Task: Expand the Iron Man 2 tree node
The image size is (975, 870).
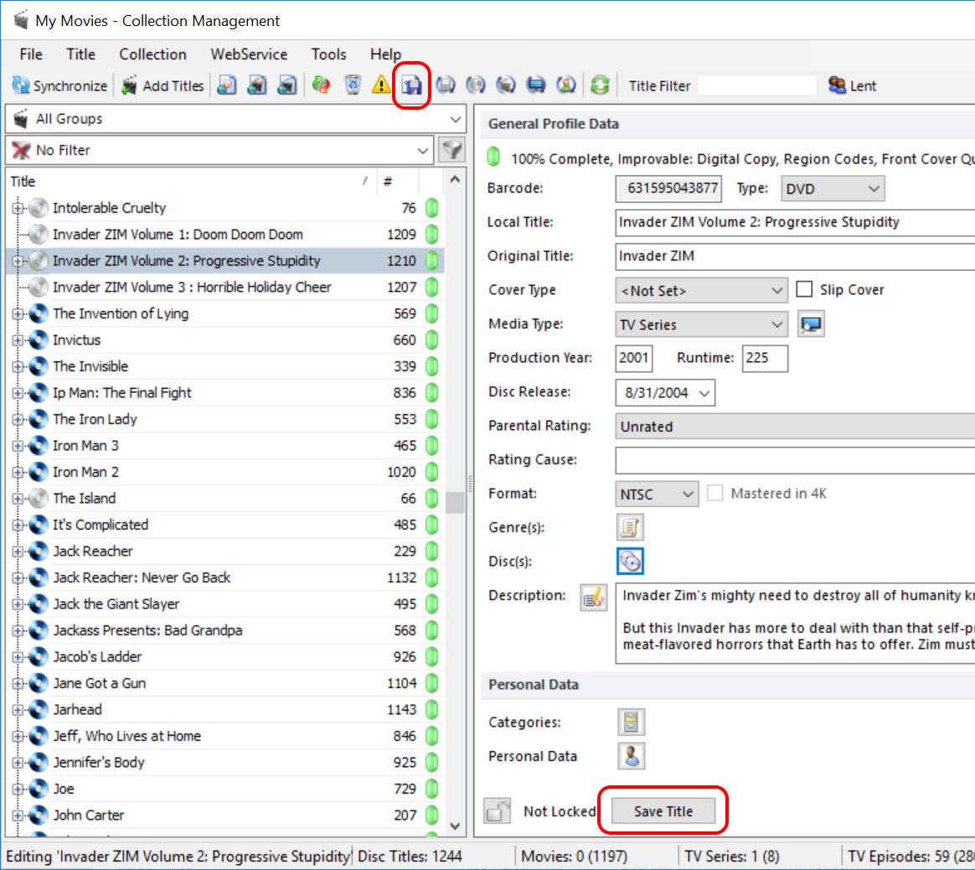Action: click(x=18, y=473)
